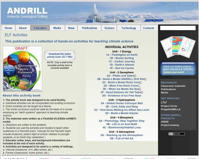This screenshot has width=199, height=159.
Task: Open 5A - Stacking up the Atmosphere
Action: point(122,135)
